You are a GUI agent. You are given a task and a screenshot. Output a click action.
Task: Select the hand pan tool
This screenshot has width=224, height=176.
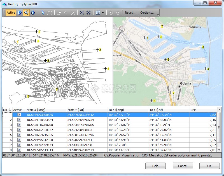coord(33,13)
